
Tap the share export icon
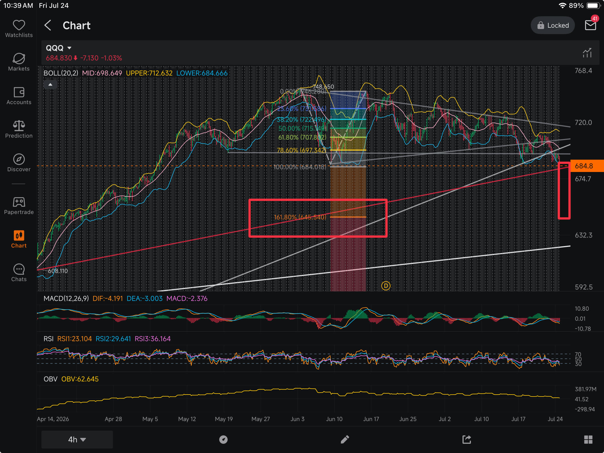point(466,440)
